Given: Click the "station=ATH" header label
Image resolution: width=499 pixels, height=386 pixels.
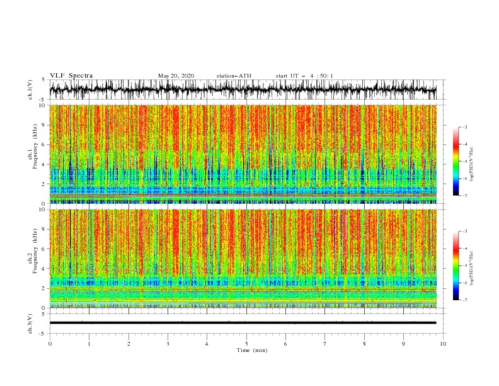Looking at the screenshot, I should [234, 76].
